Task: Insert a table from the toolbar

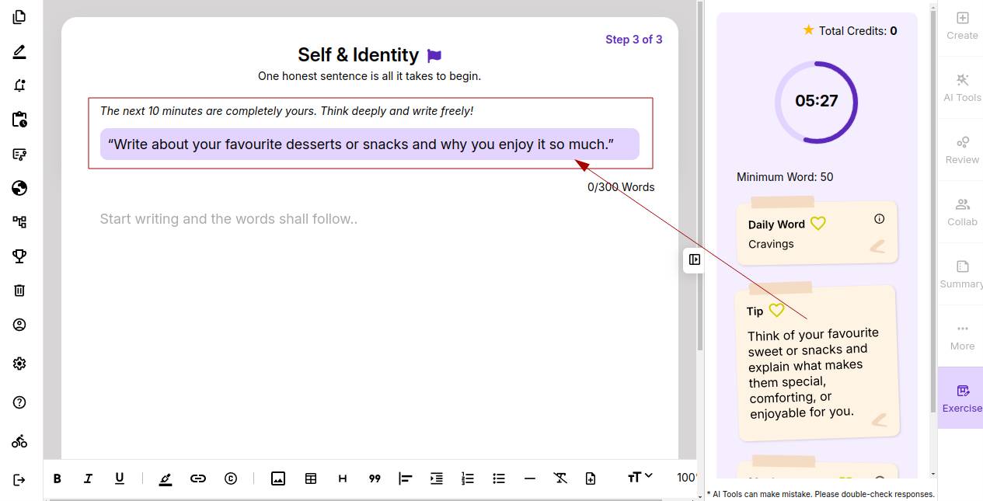Action: pyautogui.click(x=311, y=478)
